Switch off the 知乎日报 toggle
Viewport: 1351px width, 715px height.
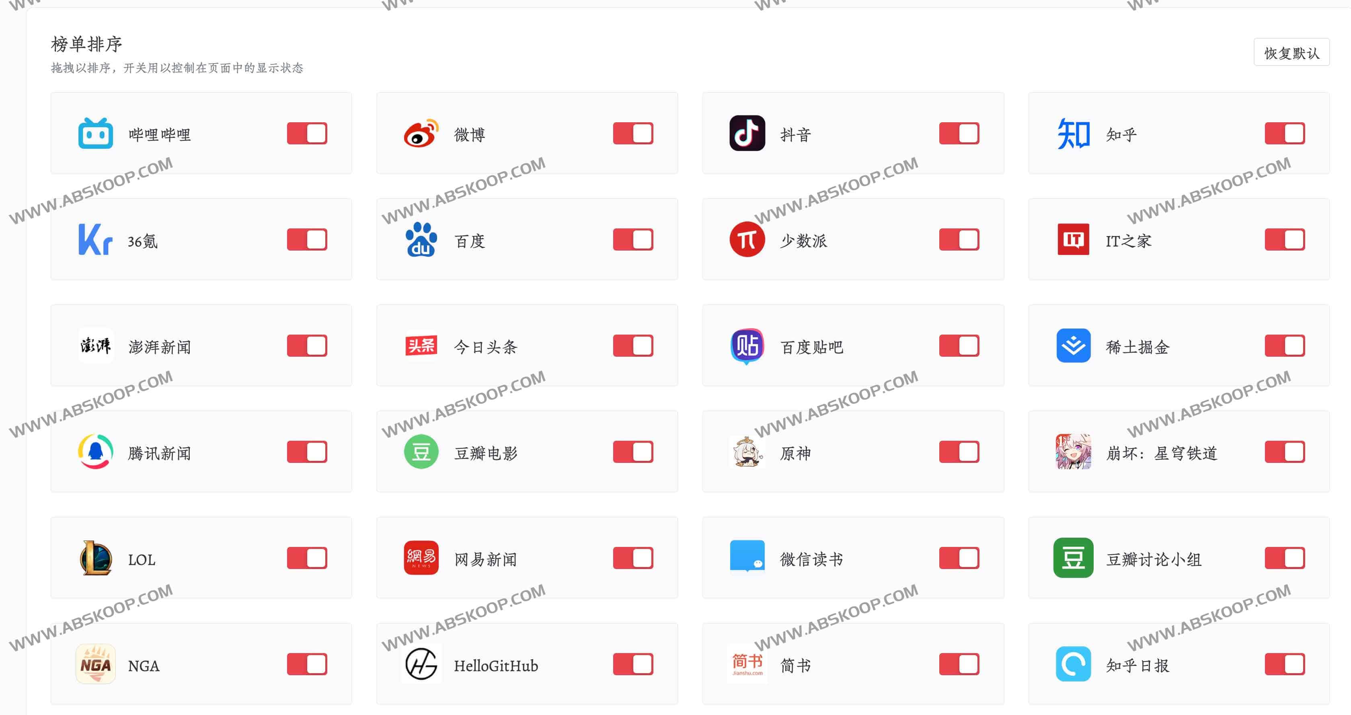coord(1284,664)
